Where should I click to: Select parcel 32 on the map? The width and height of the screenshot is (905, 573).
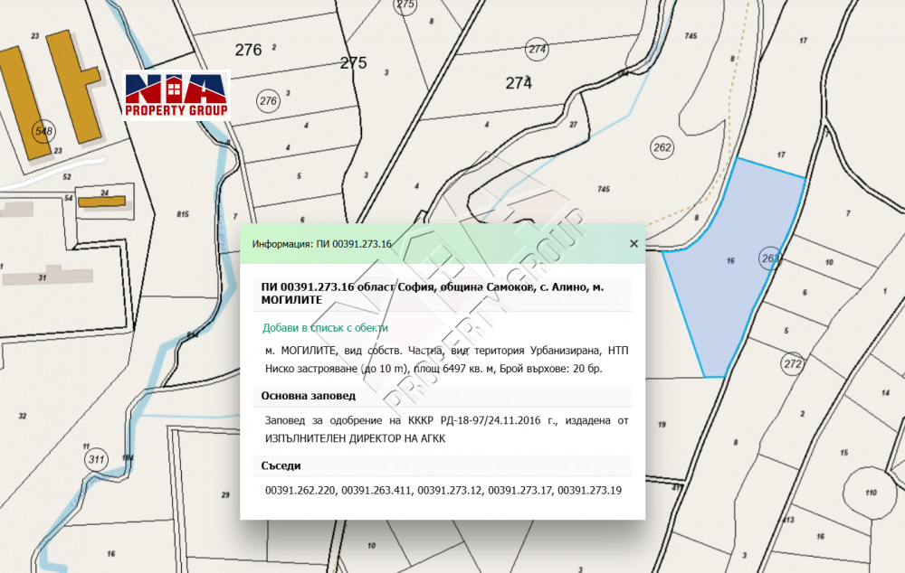pos(23,416)
